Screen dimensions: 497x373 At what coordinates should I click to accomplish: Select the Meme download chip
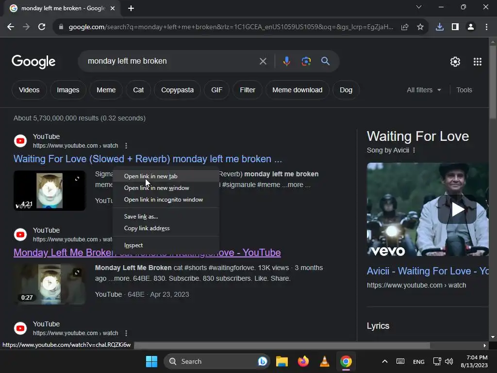[x=298, y=90]
